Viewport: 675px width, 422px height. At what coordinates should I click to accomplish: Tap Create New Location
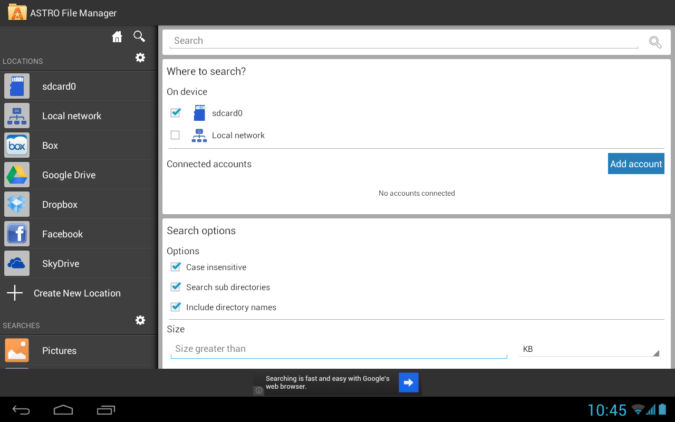[77, 293]
